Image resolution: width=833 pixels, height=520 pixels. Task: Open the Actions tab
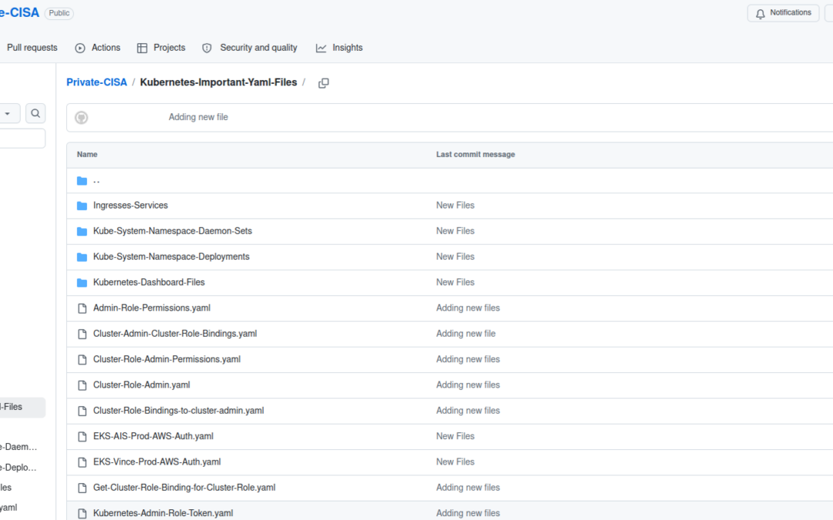(98, 48)
